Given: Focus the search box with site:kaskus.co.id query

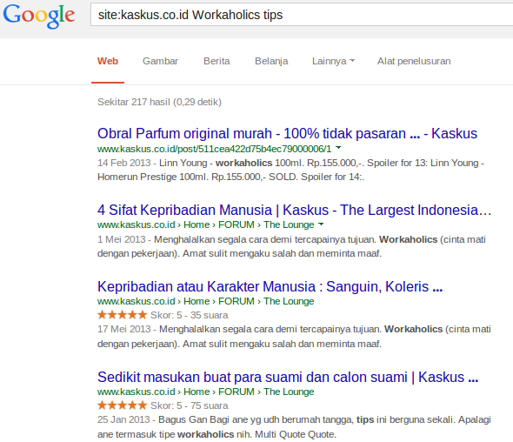Looking at the screenshot, I should click(302, 15).
